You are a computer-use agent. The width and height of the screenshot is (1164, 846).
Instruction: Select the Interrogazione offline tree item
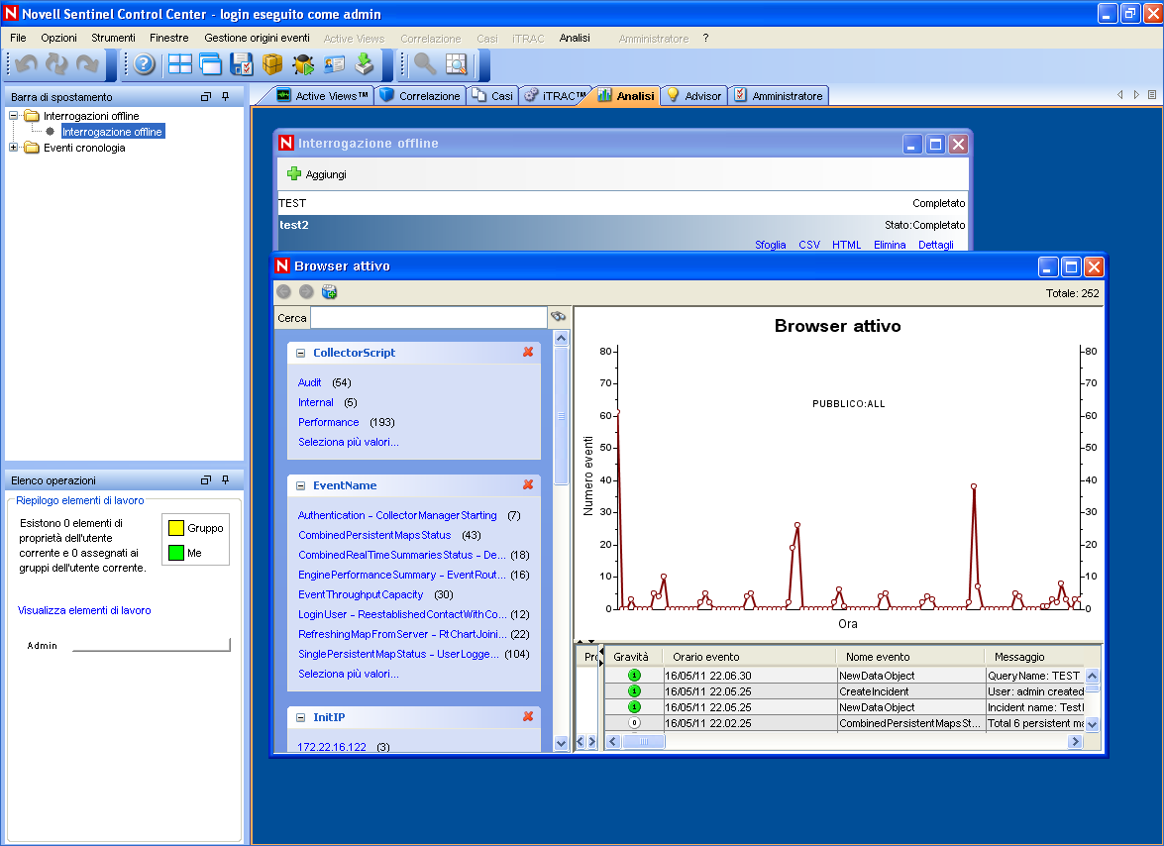112,132
